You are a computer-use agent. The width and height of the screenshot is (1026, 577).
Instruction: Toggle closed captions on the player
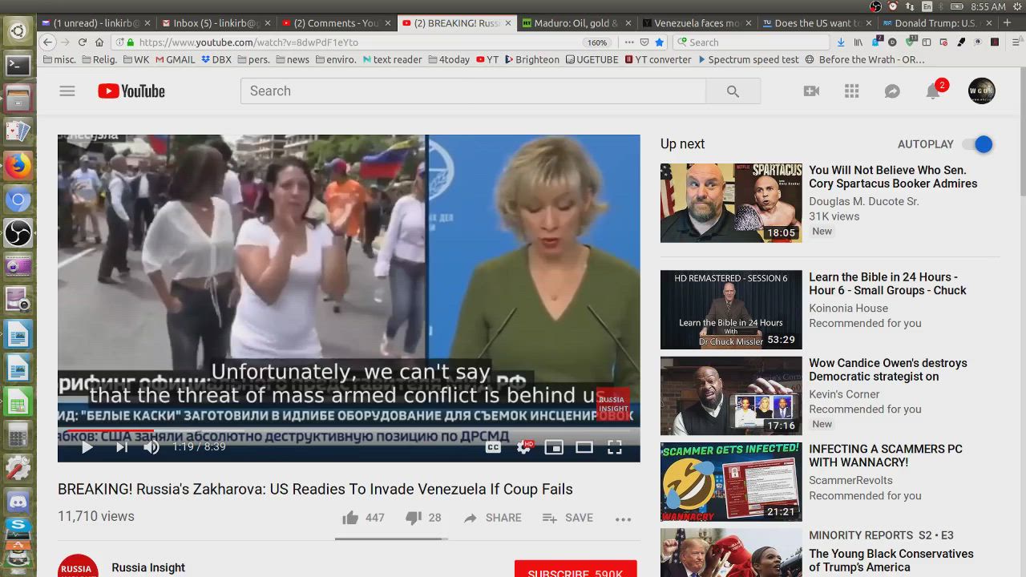493,447
